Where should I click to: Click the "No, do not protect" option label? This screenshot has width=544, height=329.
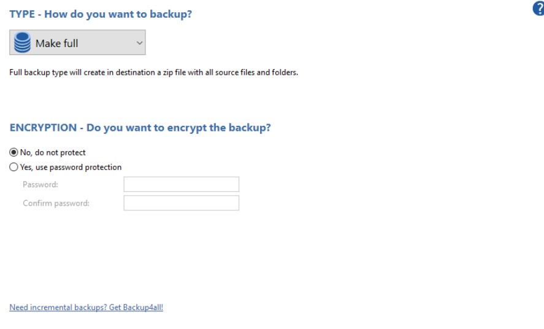coord(52,152)
